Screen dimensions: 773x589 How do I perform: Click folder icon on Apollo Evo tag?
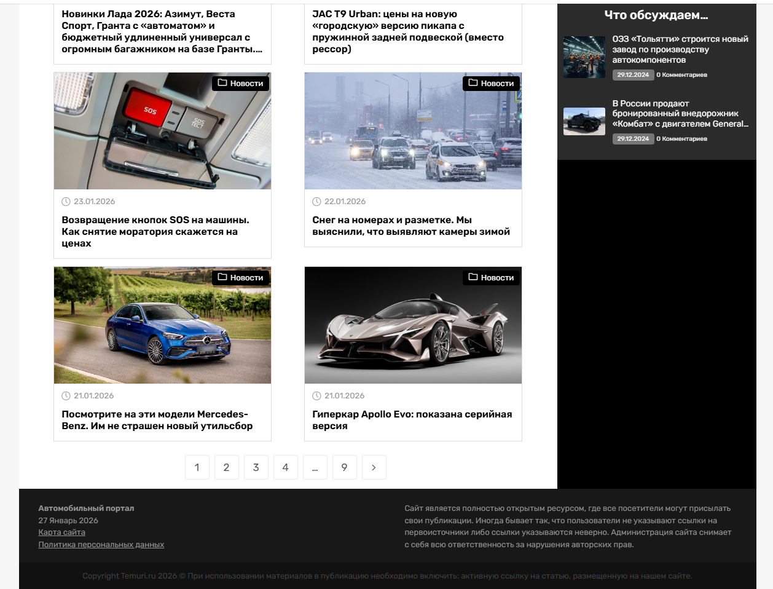[x=473, y=277]
